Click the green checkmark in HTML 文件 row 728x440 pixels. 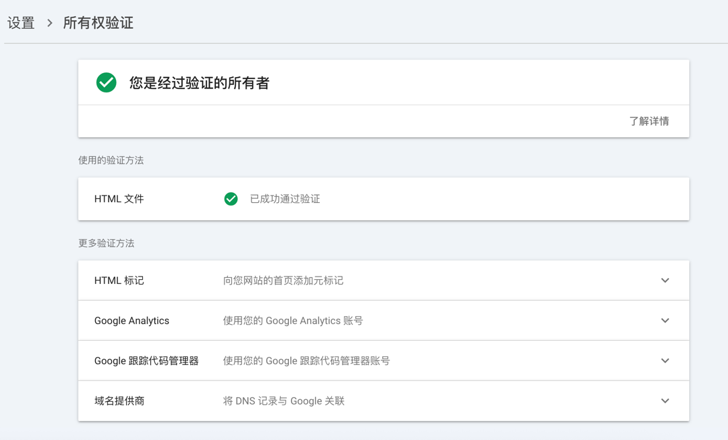(231, 199)
